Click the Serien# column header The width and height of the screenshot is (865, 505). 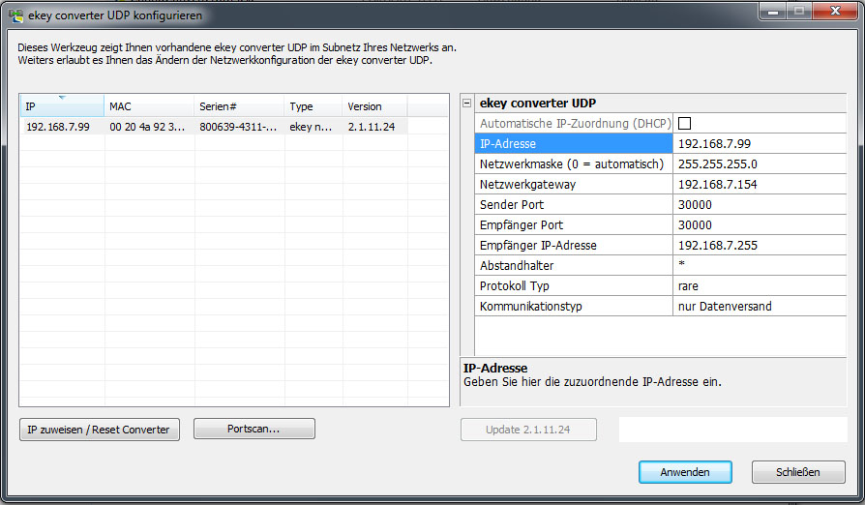pos(238,106)
